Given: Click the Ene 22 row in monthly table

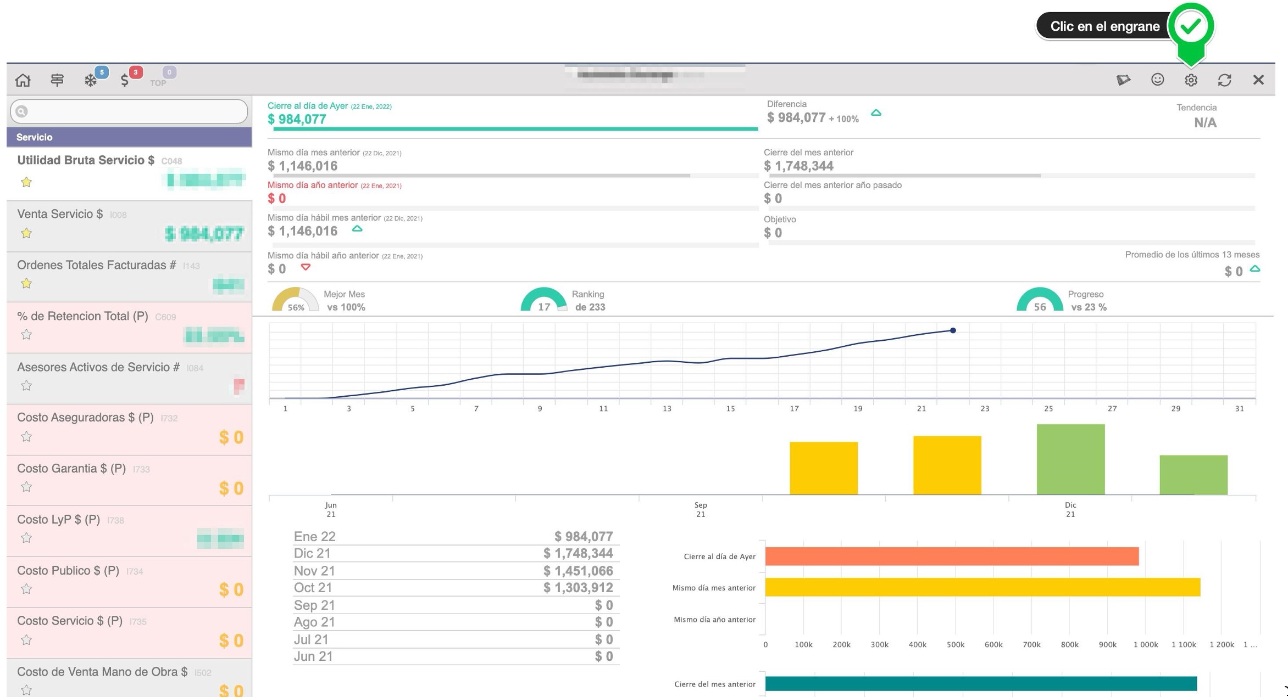Looking at the screenshot, I should point(456,537).
